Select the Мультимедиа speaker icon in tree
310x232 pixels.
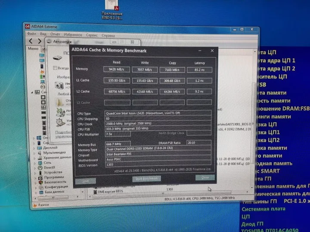coord(40,153)
